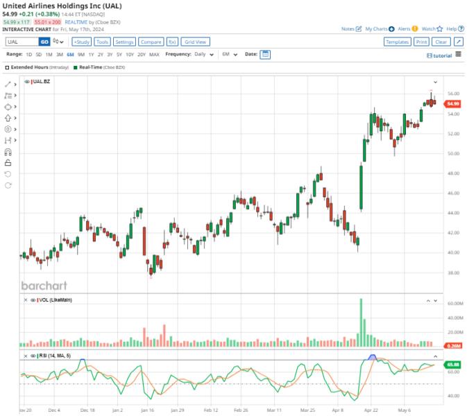Undo the last chart action
The width and height of the screenshot is (467, 416).
[8, 174]
